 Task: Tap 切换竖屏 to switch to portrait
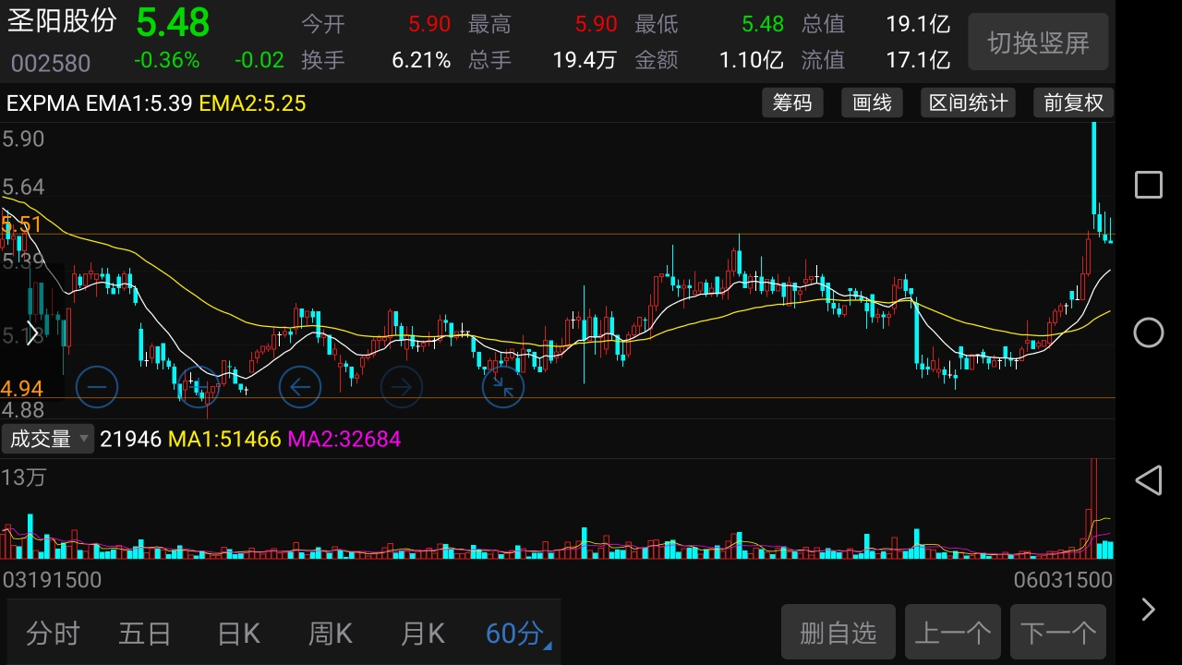coord(1038,42)
